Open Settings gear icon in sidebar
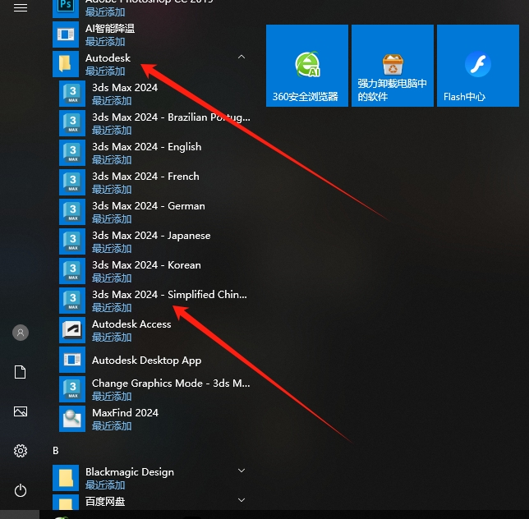529x519 pixels. pyautogui.click(x=21, y=451)
